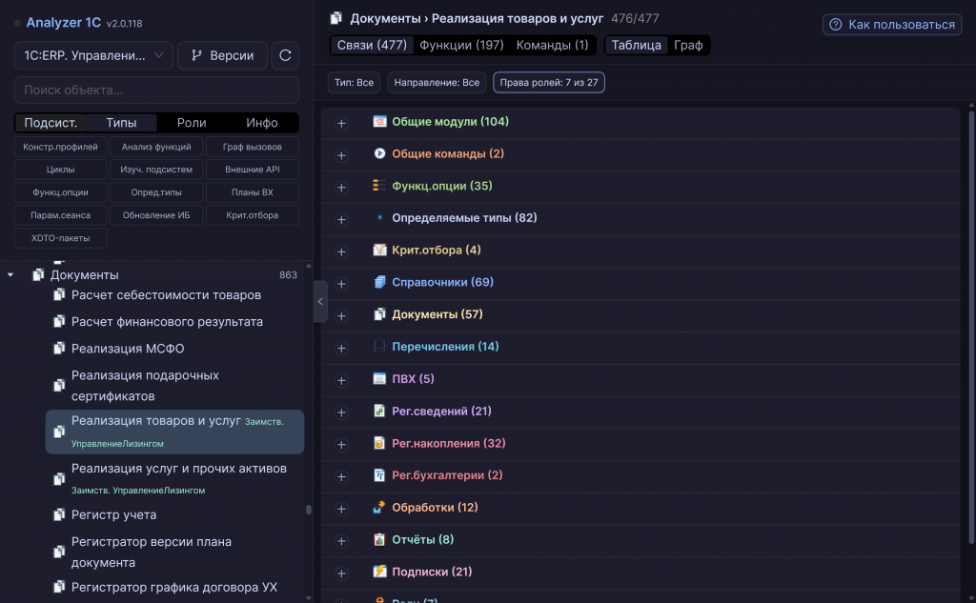Viewport: 976px width, 603px height.
Task: Switch view to Граф
Action: (x=688, y=46)
